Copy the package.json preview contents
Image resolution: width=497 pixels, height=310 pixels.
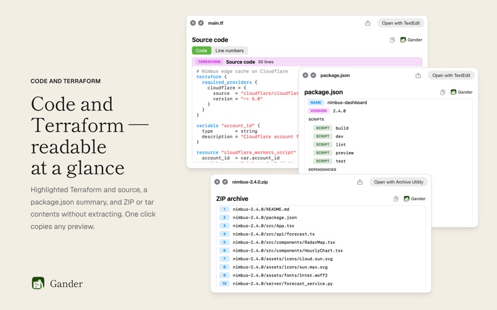443,92
